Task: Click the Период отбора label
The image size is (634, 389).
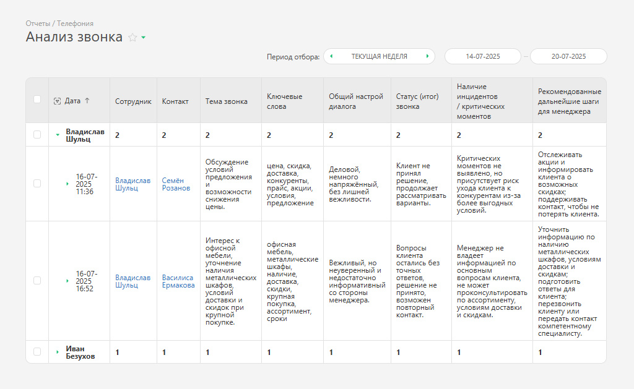Action: click(293, 57)
